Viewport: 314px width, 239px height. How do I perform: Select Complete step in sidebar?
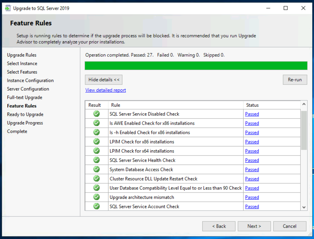(x=17, y=131)
